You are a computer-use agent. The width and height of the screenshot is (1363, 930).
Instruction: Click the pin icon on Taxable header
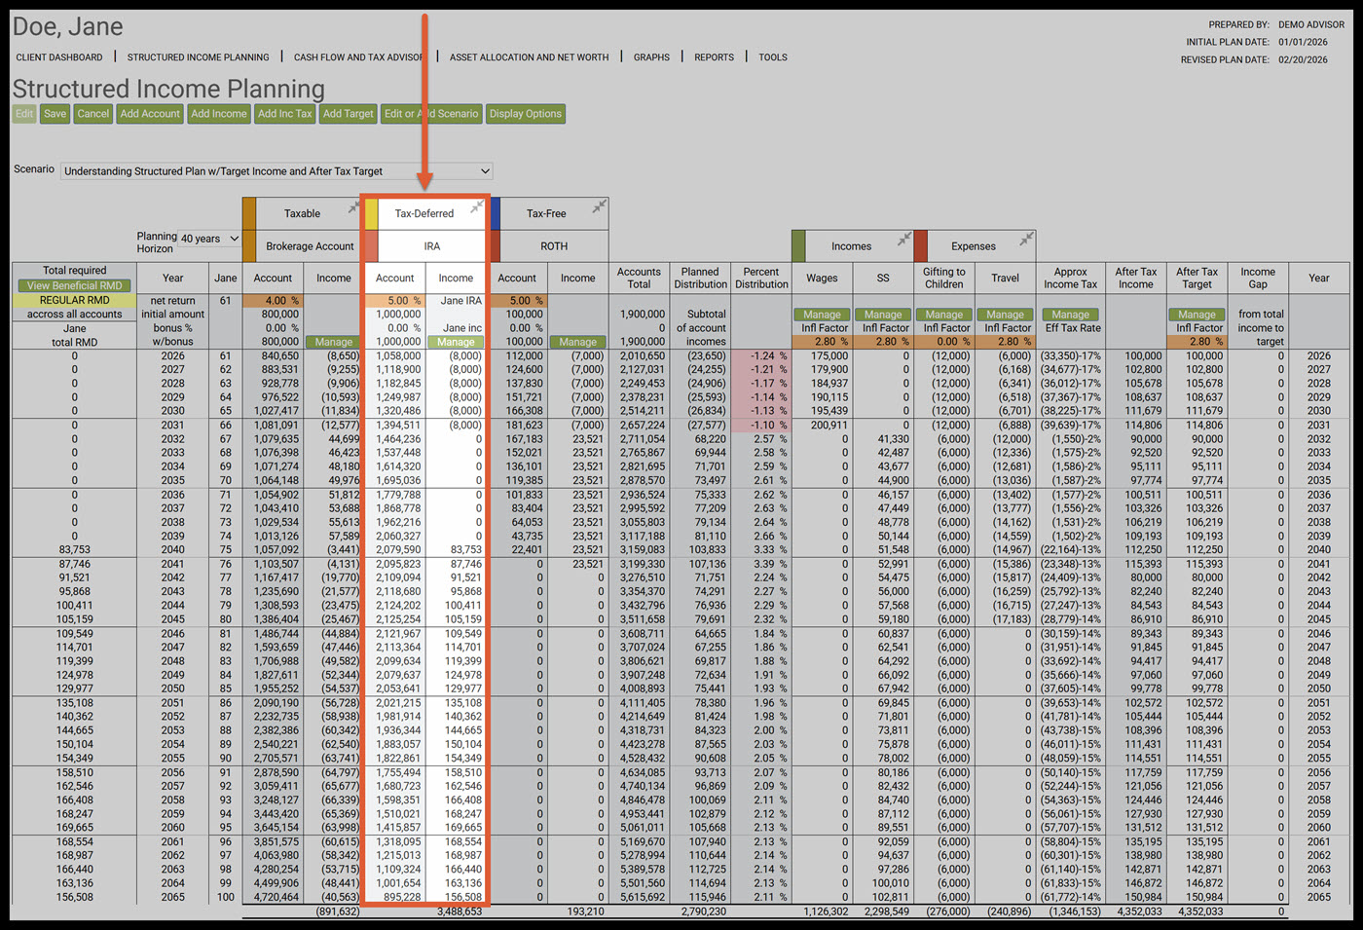coord(354,207)
